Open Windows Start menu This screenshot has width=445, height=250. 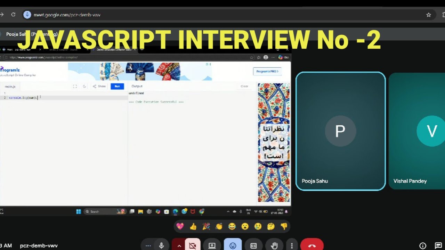click(x=79, y=211)
